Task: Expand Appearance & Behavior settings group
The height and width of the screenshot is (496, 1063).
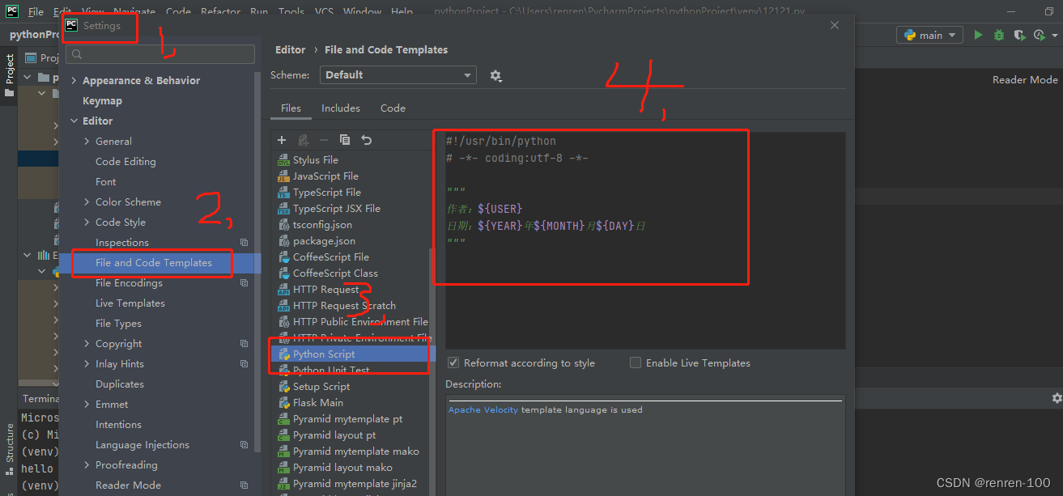Action: point(74,81)
